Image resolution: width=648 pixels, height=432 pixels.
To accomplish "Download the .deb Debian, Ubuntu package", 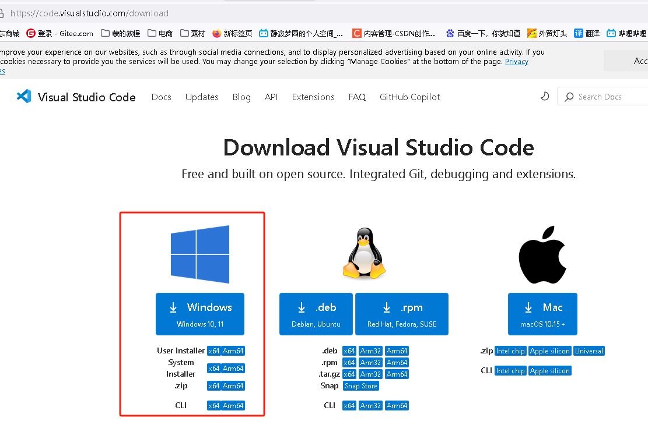I will [x=316, y=314].
